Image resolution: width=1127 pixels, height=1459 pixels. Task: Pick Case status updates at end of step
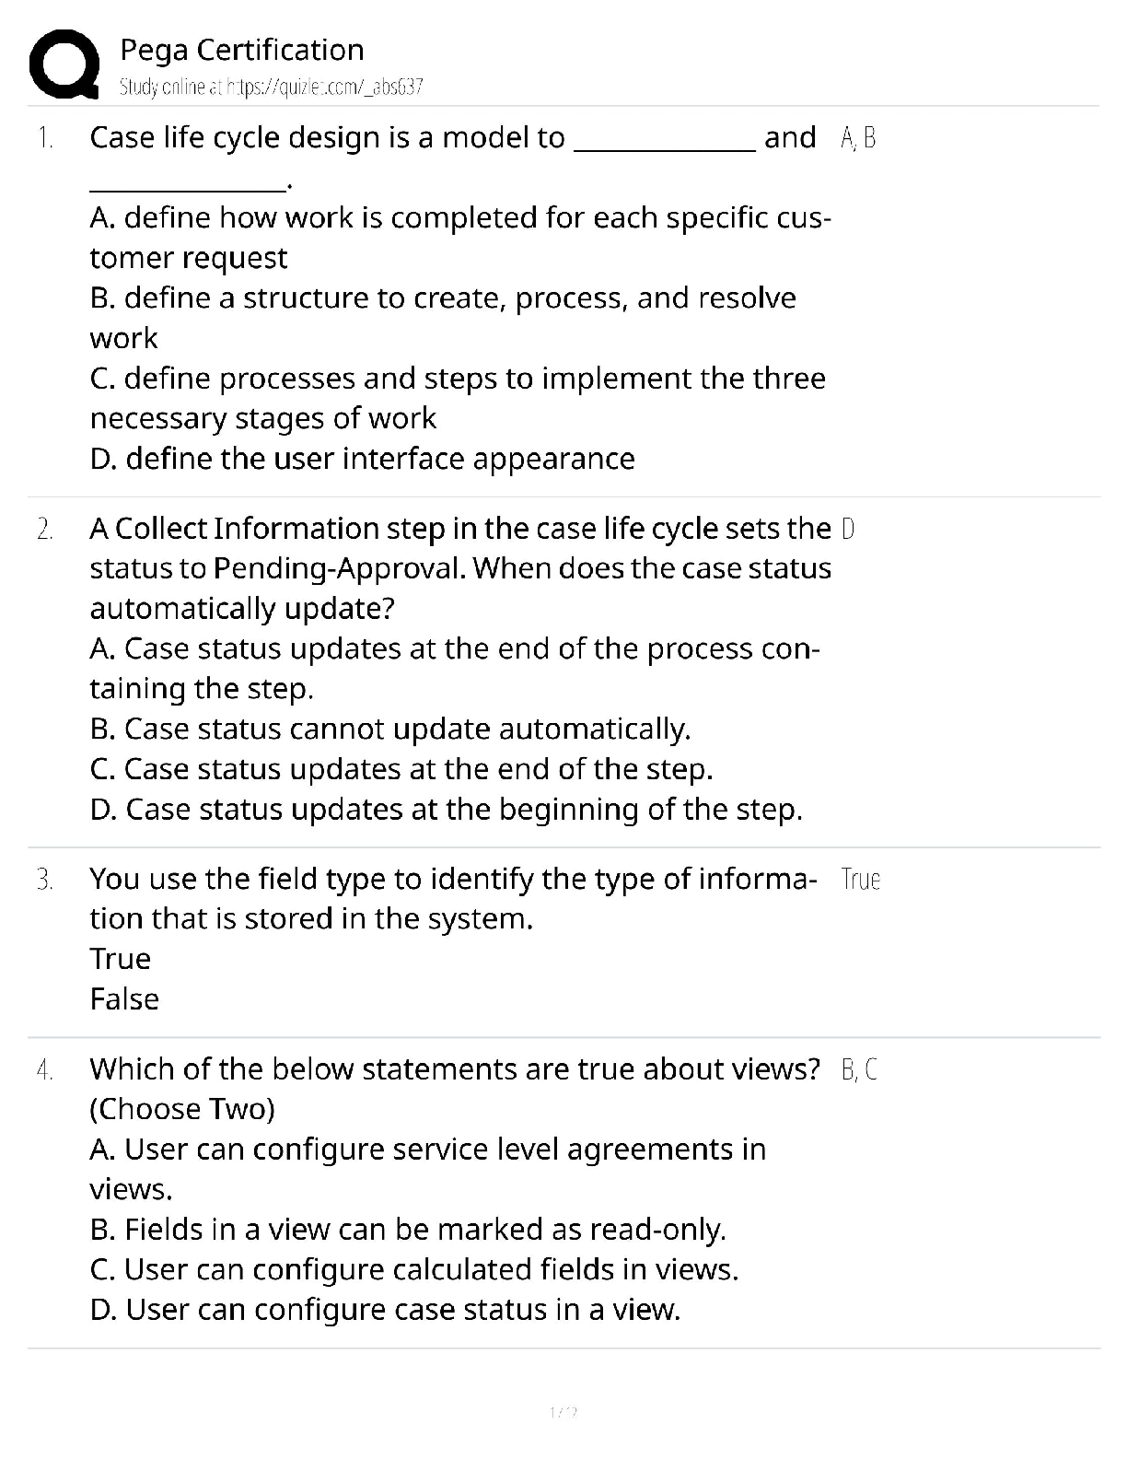[x=401, y=769]
